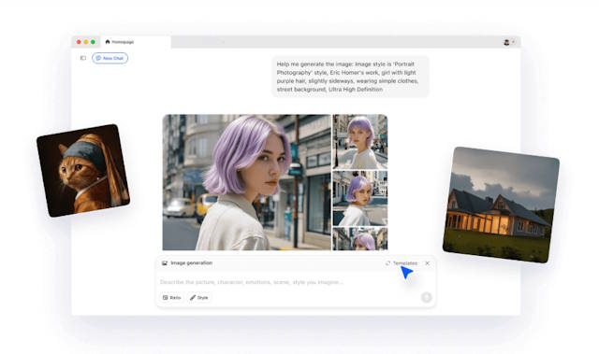Select the middle-right generated portrait thumbnail

click(359, 198)
